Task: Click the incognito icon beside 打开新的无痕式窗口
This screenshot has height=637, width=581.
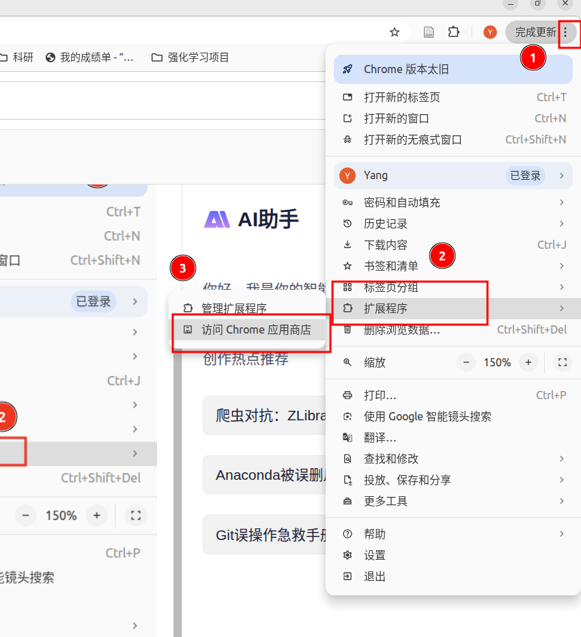Action: click(x=348, y=139)
